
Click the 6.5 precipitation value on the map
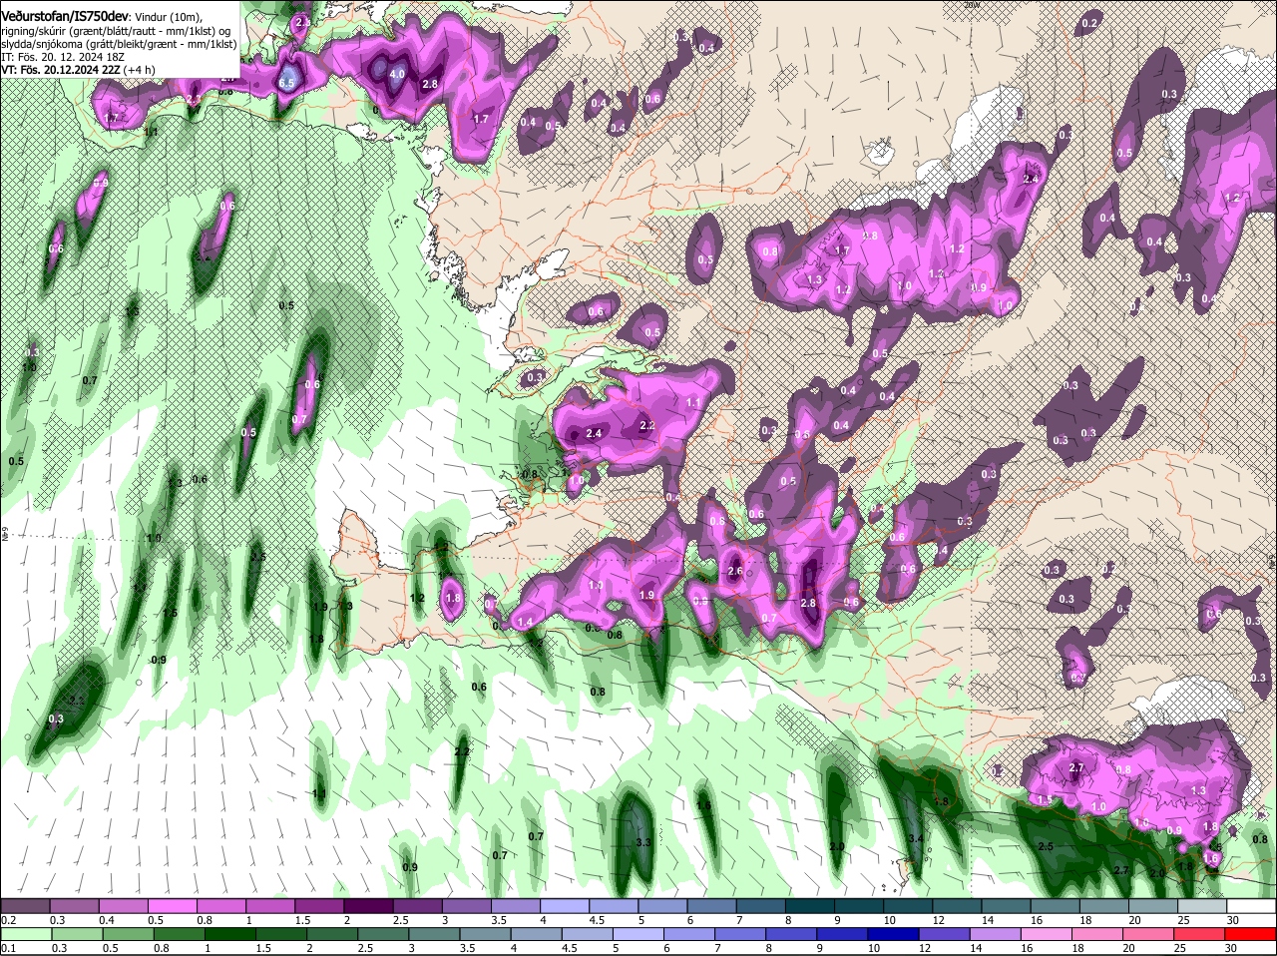point(287,83)
